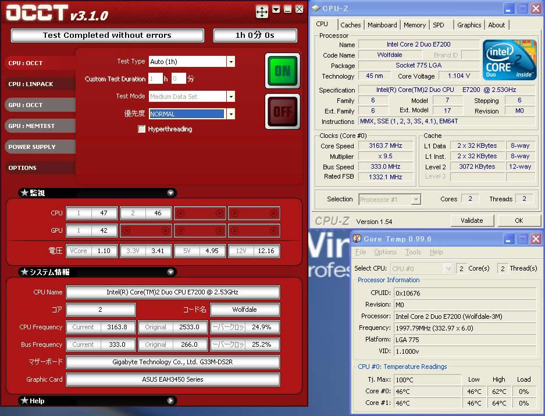Open the Test Type dropdown
This screenshot has height=416, width=545.
[x=231, y=62]
